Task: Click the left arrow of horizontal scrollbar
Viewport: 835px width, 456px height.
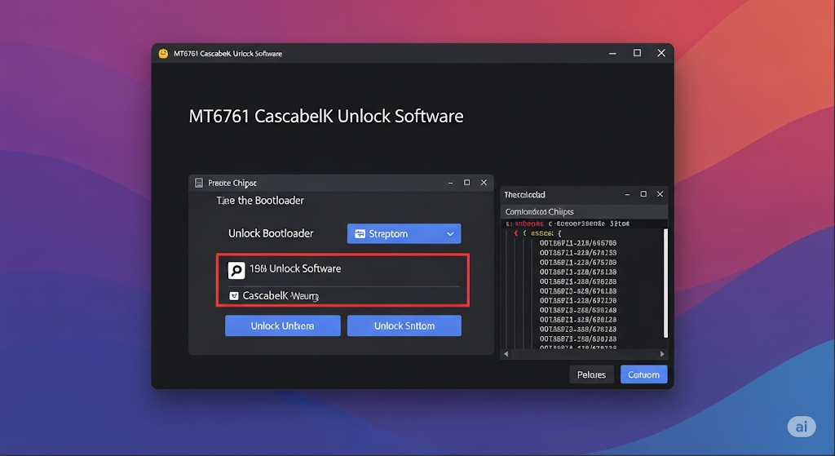Action: [x=506, y=354]
